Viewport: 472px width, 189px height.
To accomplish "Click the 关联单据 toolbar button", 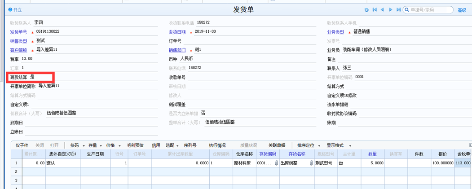I will click(x=277, y=145).
